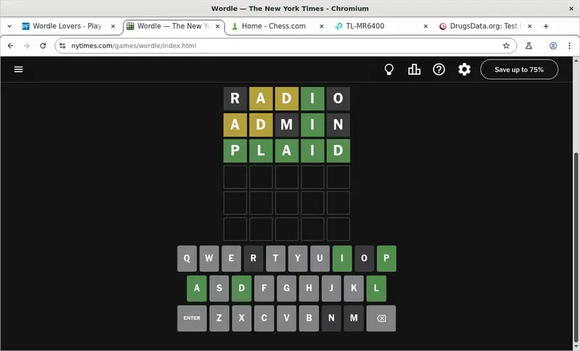Tap the G key on the on-screen keyboard
The image size is (580, 351).
point(286,288)
